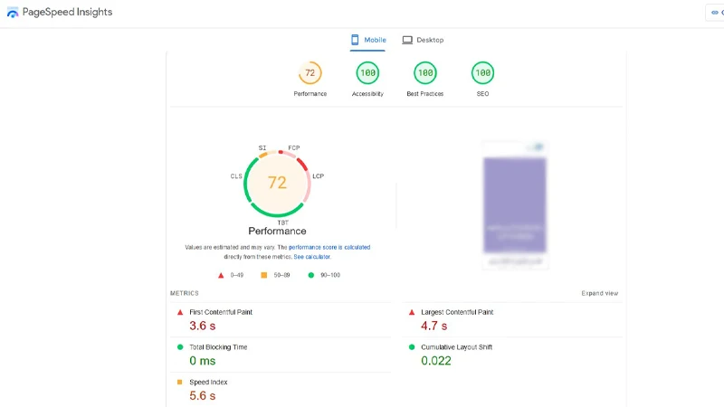Click the SI segment label on the dial
The image size is (724, 407).
[x=262, y=148]
